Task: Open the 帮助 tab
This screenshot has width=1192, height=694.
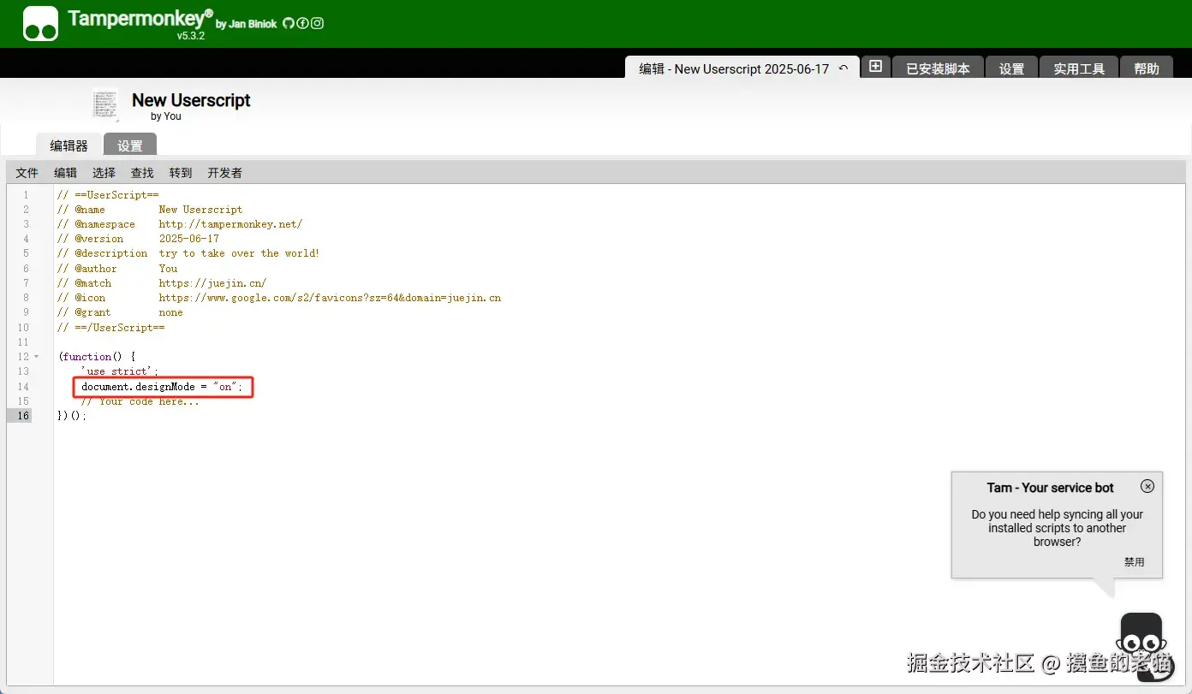Action: click(1146, 68)
